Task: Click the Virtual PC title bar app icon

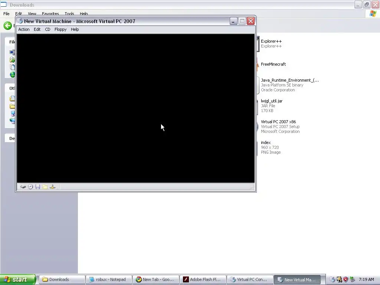Action: tap(20, 21)
